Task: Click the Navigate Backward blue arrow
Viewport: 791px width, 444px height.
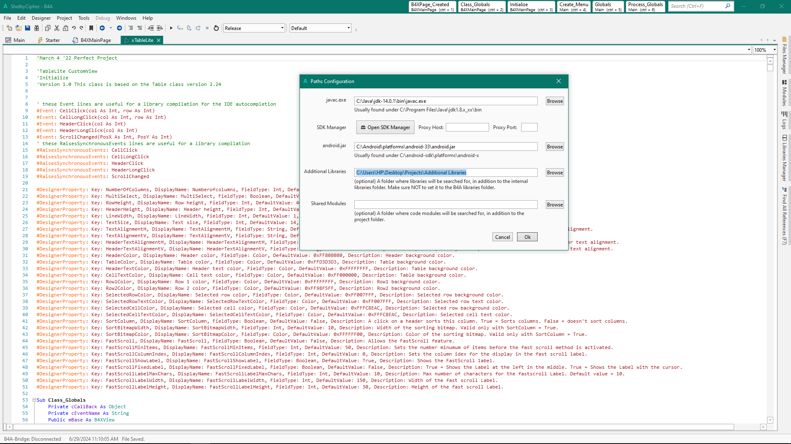Action: [x=102, y=28]
